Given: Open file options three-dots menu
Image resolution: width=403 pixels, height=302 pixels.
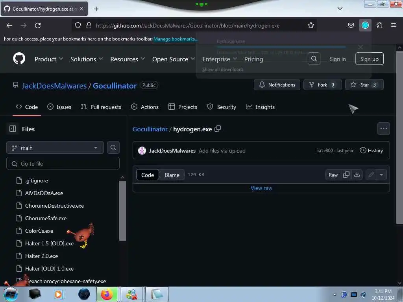Looking at the screenshot, I should [383, 129].
